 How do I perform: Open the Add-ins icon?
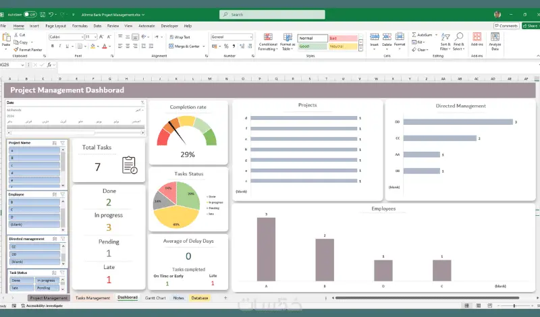477,37
